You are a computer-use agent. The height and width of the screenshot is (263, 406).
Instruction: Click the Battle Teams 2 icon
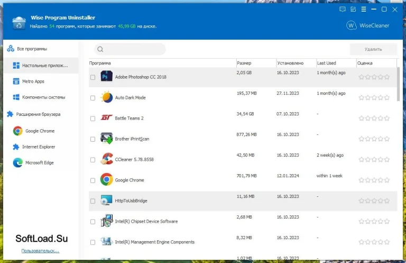click(106, 118)
